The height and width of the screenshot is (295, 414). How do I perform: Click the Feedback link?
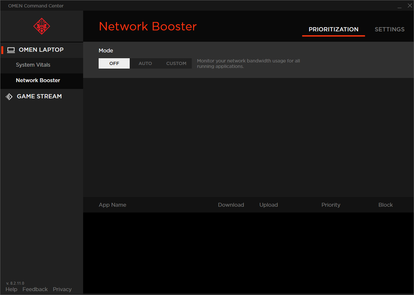coord(35,289)
